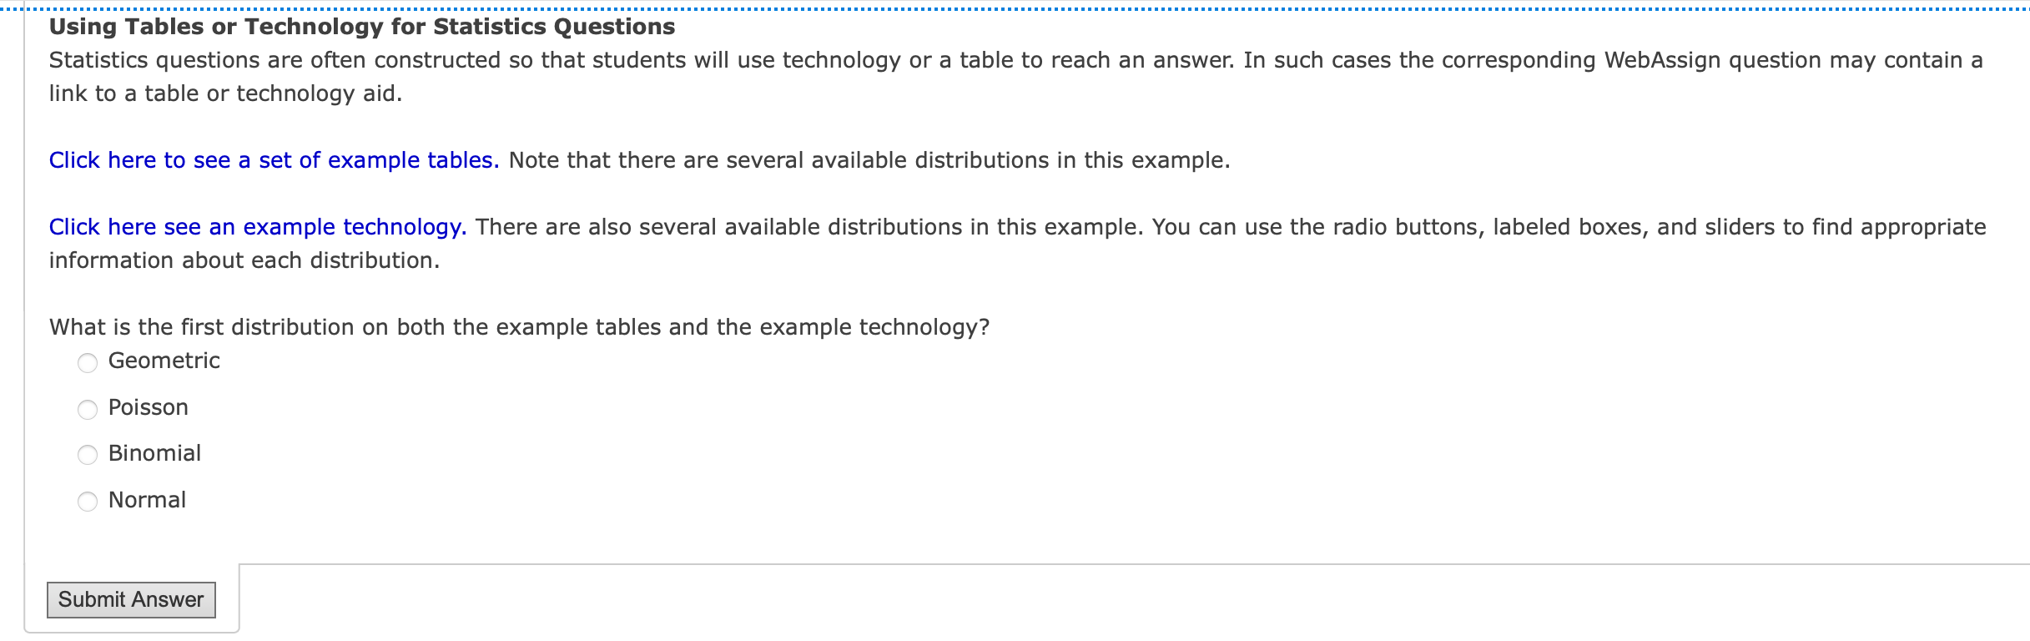The width and height of the screenshot is (2030, 641).
Task: Click the distribution question prompt text
Action: [519, 326]
